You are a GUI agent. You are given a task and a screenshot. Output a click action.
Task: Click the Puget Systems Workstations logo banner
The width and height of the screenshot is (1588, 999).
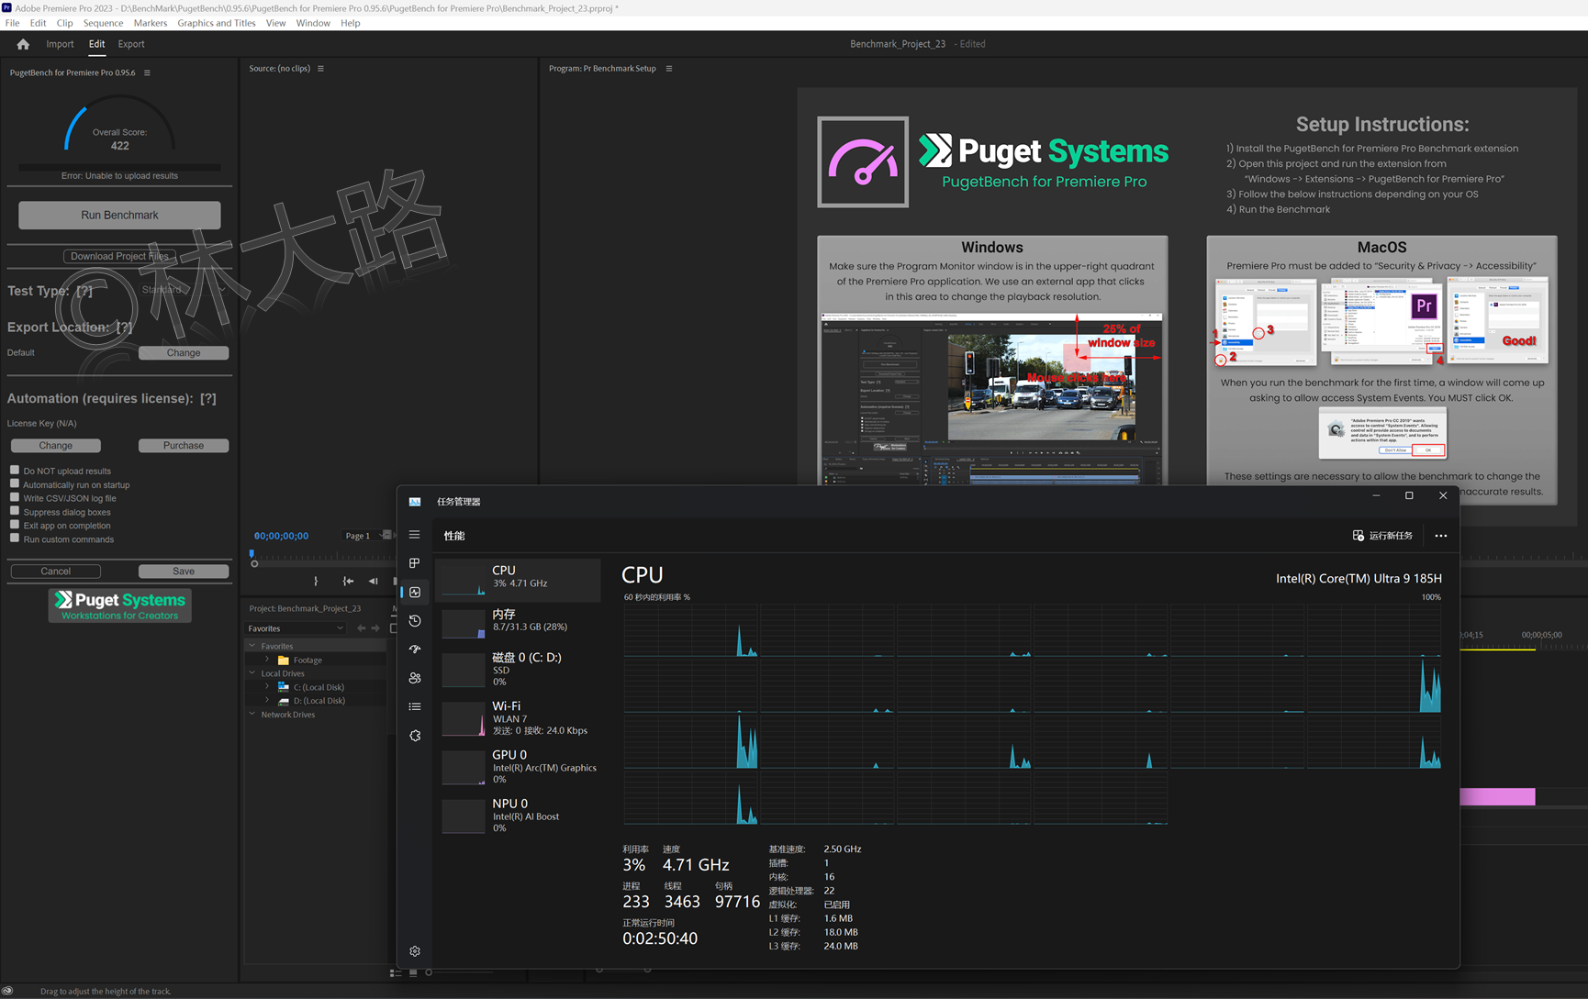120,605
